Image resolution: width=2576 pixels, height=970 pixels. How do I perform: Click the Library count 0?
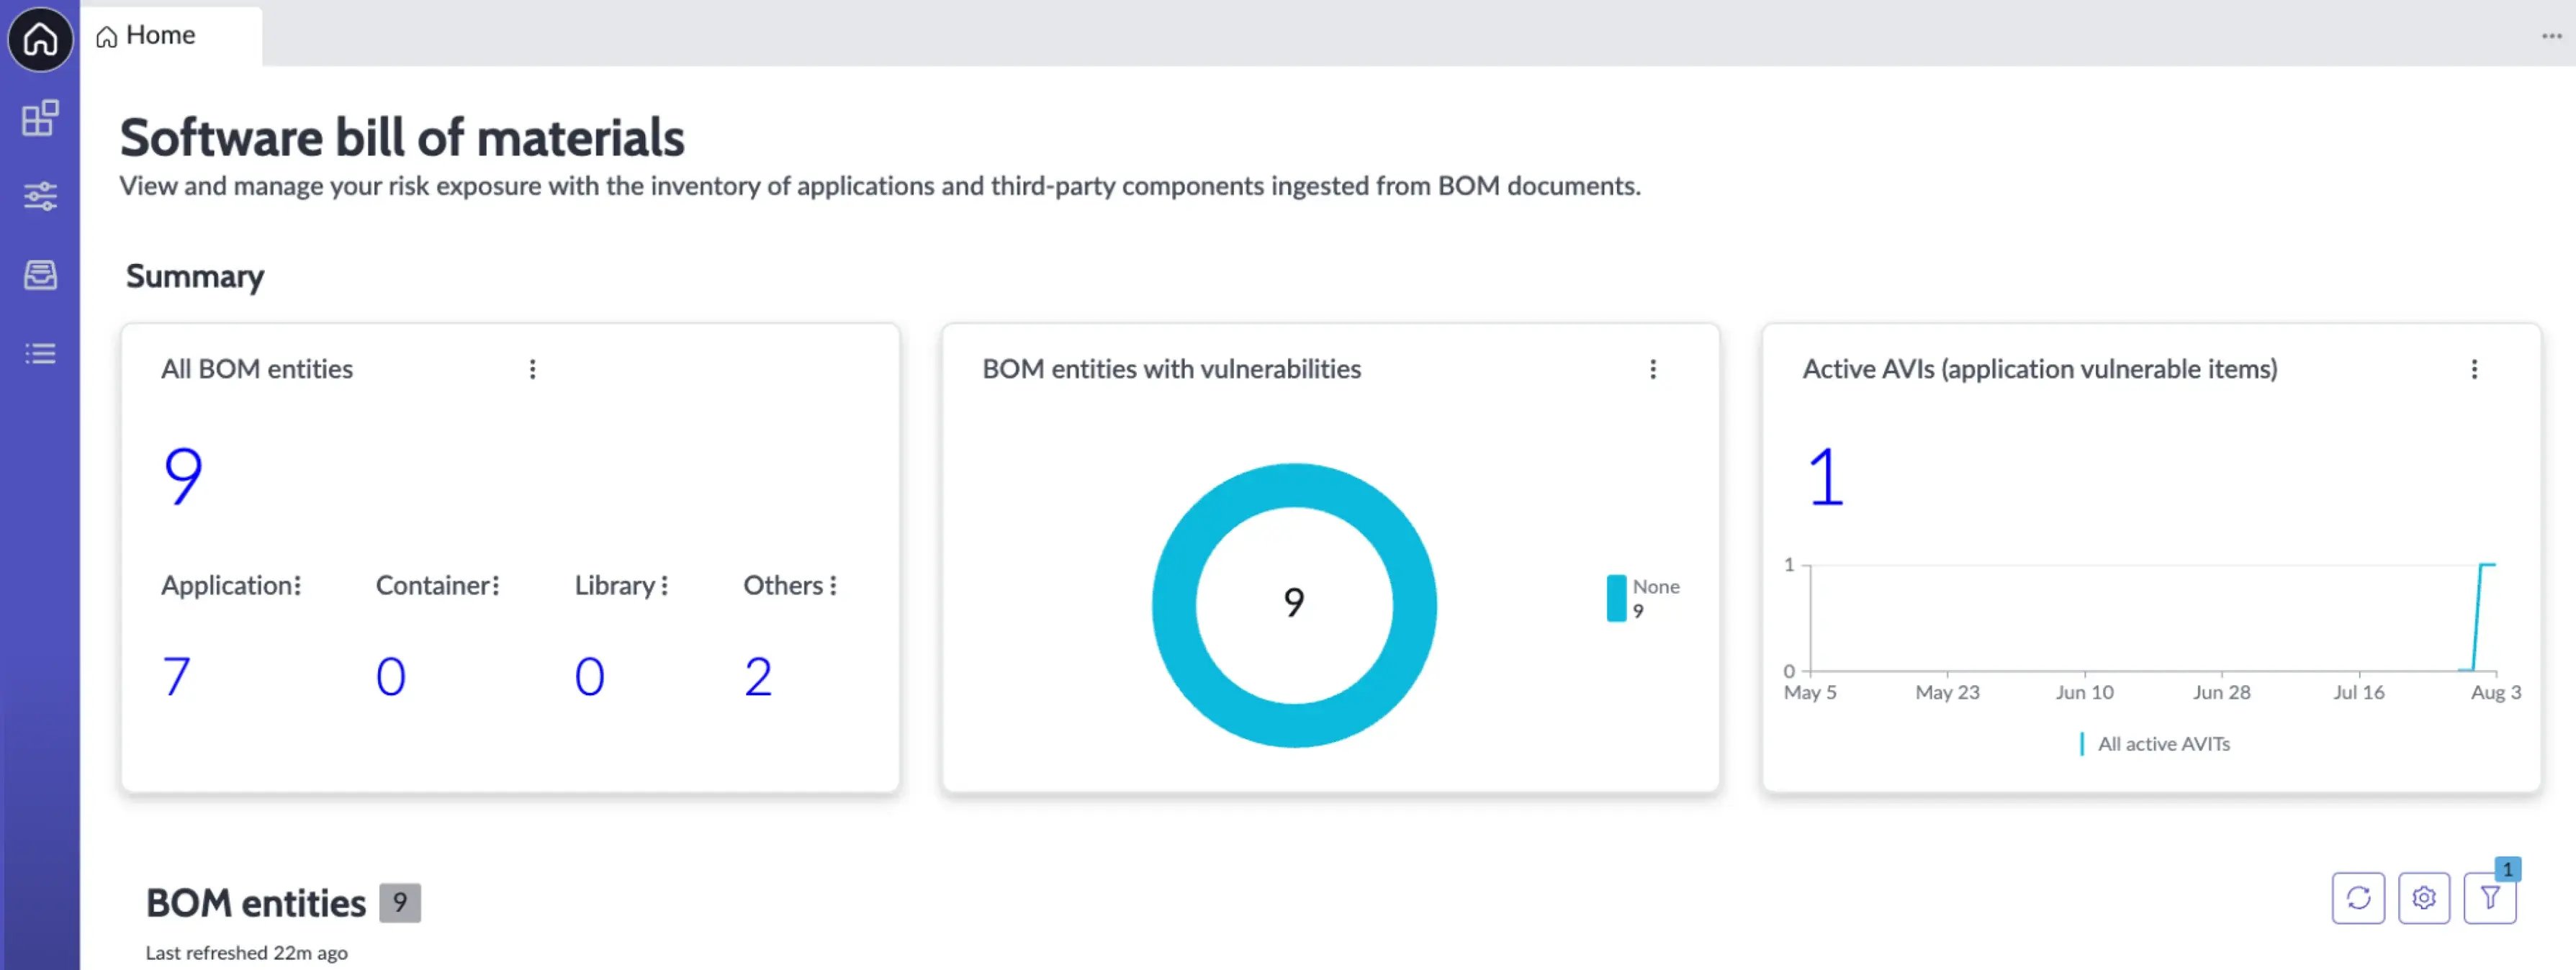[x=589, y=677]
